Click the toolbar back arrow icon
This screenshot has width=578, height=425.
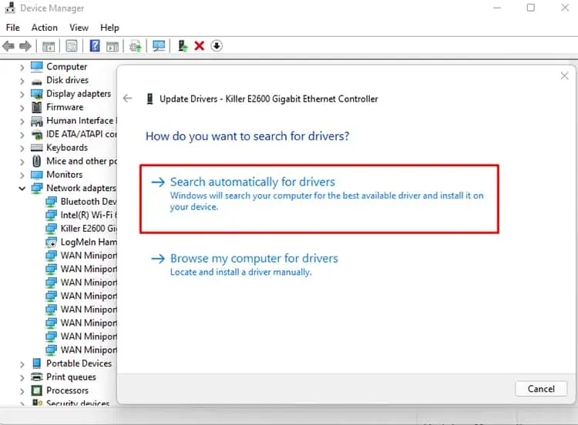[x=11, y=46]
